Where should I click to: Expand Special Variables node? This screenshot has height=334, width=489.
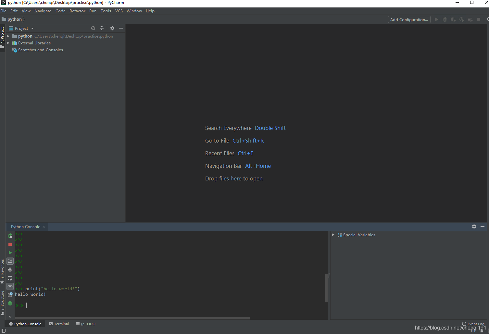point(333,235)
